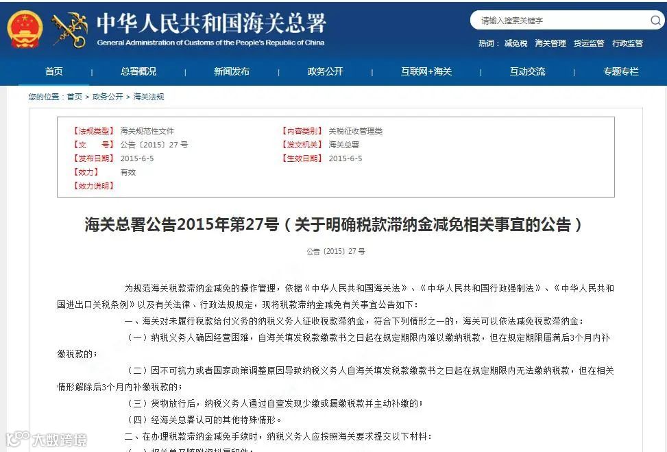This screenshot has height=452, width=667.
Task: Open the 首页 navigation item
Action: pos(53,71)
